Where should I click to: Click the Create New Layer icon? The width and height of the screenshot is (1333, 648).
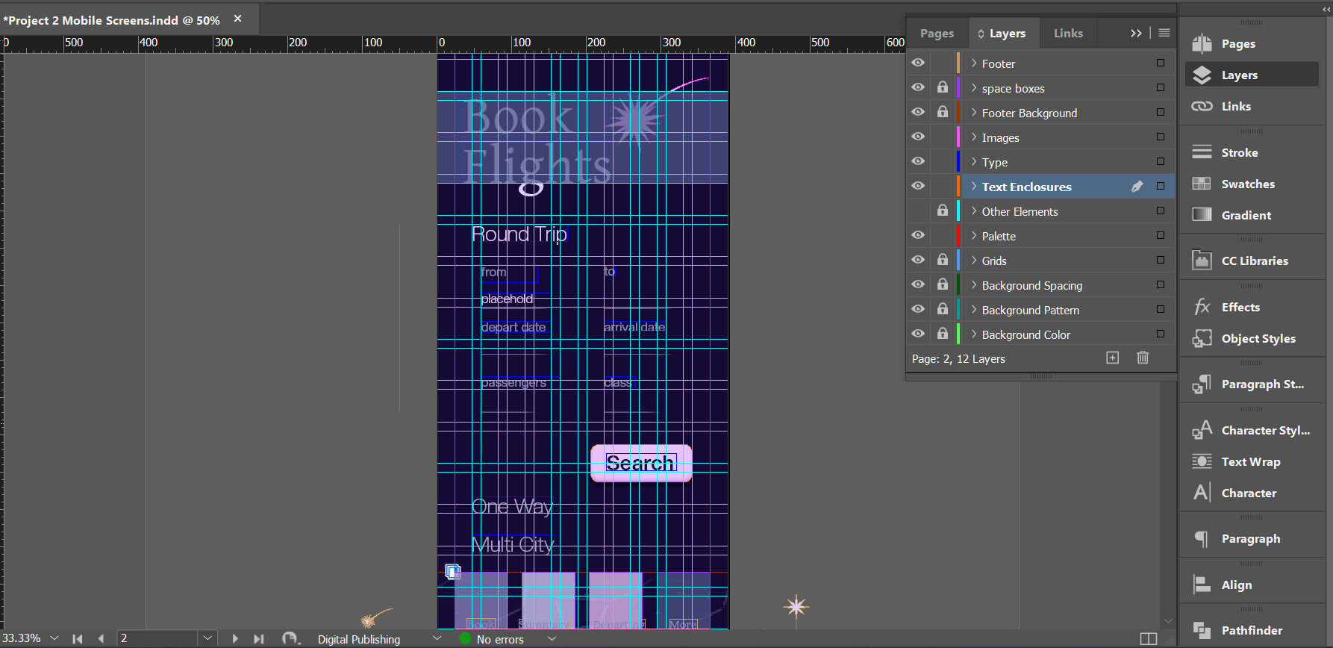point(1112,358)
